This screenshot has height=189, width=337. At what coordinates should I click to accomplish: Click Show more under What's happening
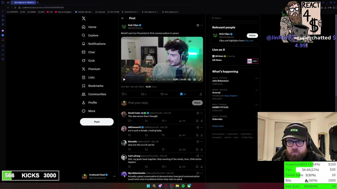[x=218, y=126]
